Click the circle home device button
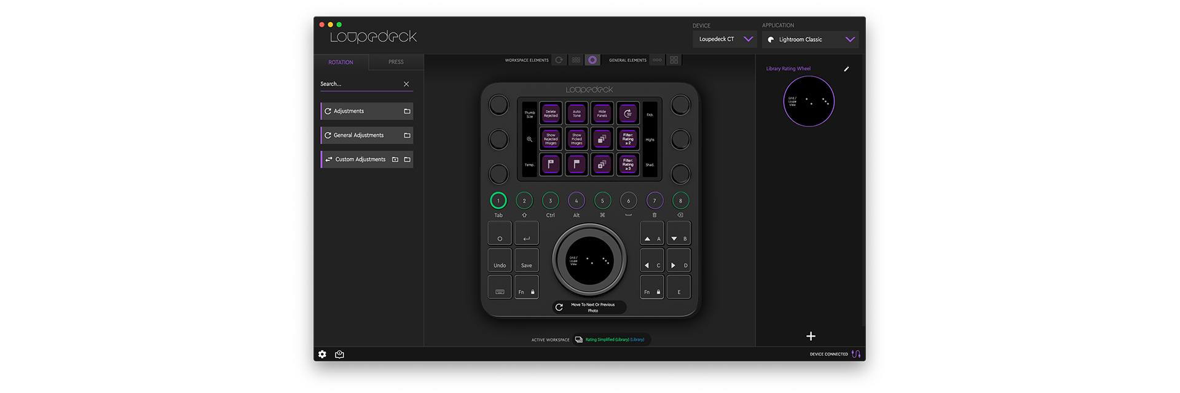The height and width of the screenshot is (393, 1180). [500, 233]
